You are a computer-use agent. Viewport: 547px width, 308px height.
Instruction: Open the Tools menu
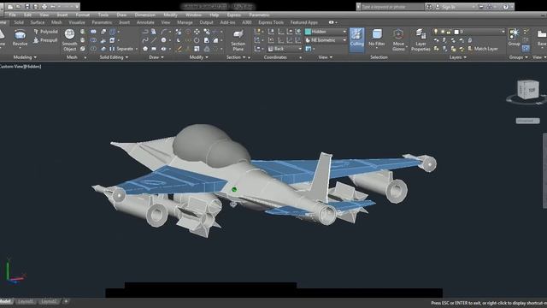point(103,15)
